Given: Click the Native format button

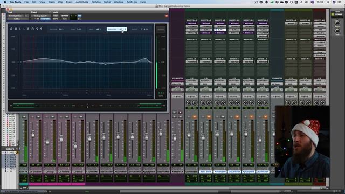Looking at the screenshot, I should coord(65,19).
